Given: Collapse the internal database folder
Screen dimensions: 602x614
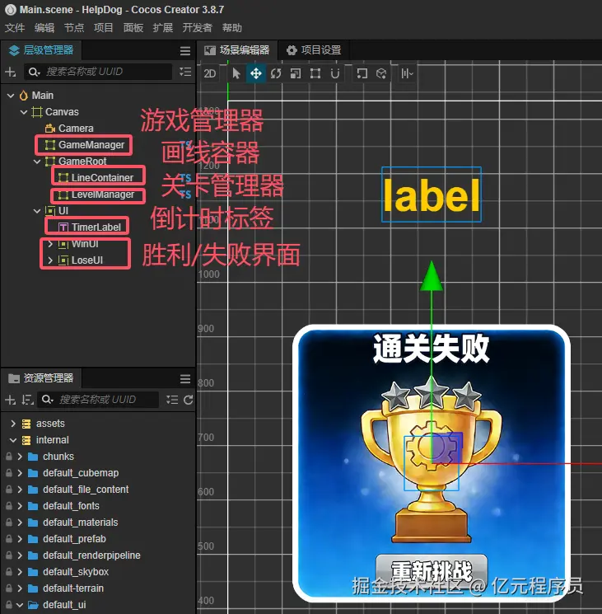Looking at the screenshot, I should tap(13, 440).
